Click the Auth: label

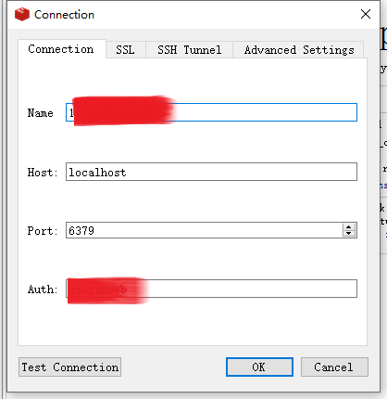click(x=43, y=290)
